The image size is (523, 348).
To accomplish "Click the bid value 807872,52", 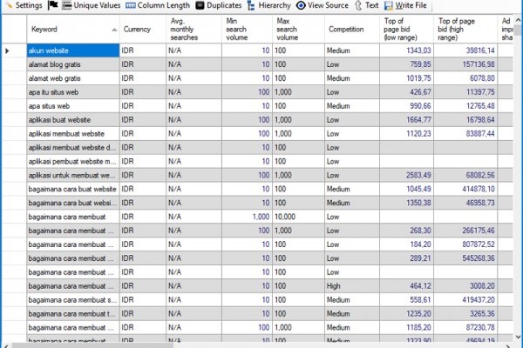I will [479, 244].
